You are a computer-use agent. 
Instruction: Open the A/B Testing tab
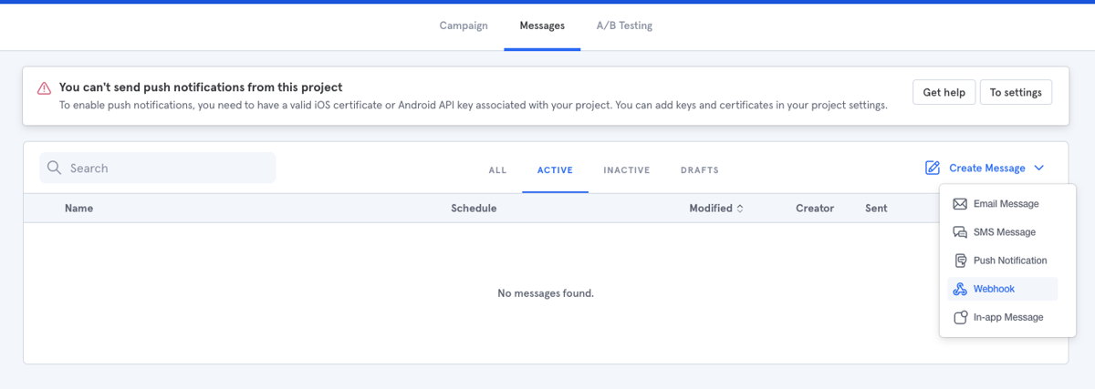pyautogui.click(x=624, y=26)
